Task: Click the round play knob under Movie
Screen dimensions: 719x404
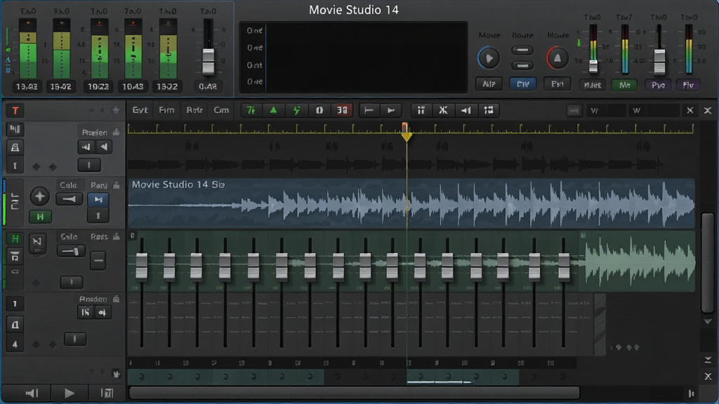Action: 489,58
